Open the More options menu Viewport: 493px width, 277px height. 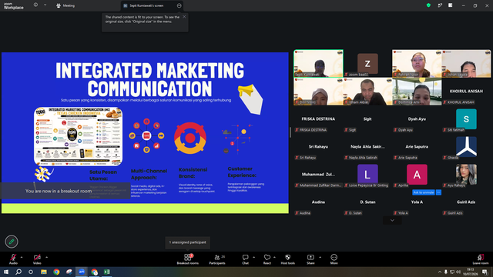click(334, 259)
